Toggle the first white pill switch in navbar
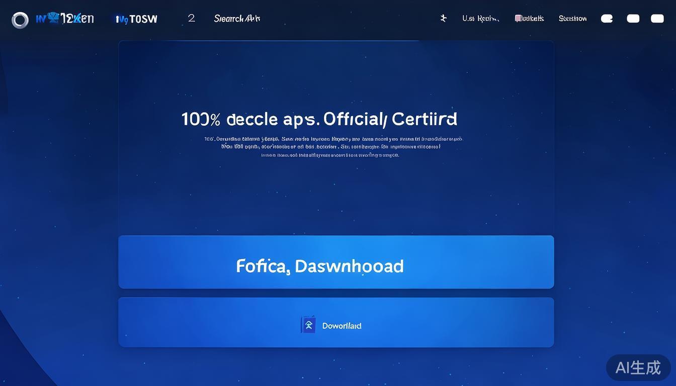This screenshot has height=386, width=676. [x=607, y=19]
